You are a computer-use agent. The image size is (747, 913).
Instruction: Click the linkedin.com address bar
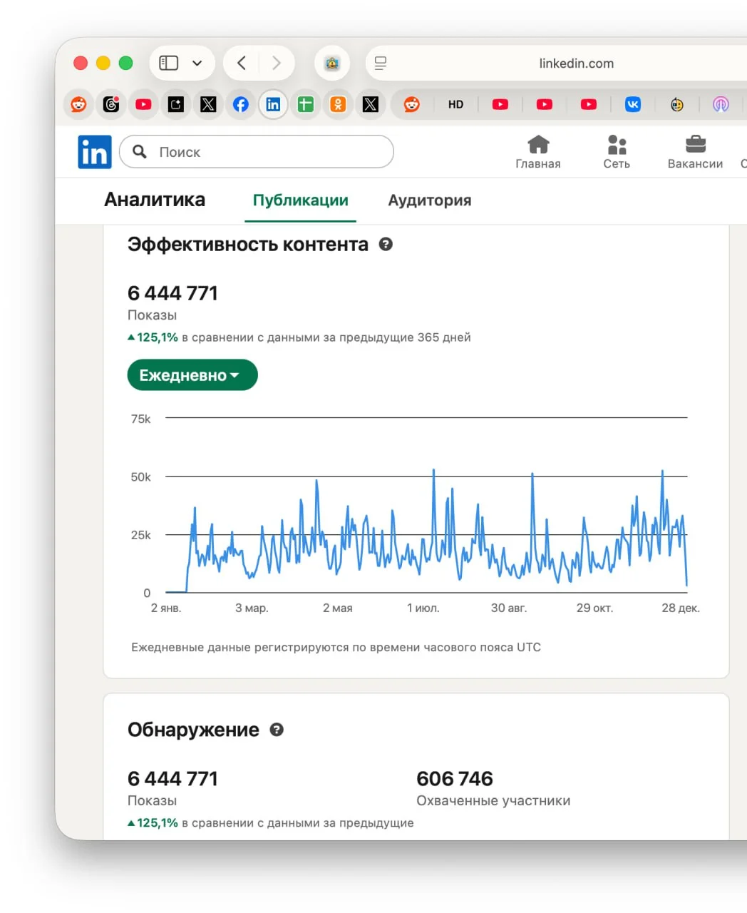point(576,63)
